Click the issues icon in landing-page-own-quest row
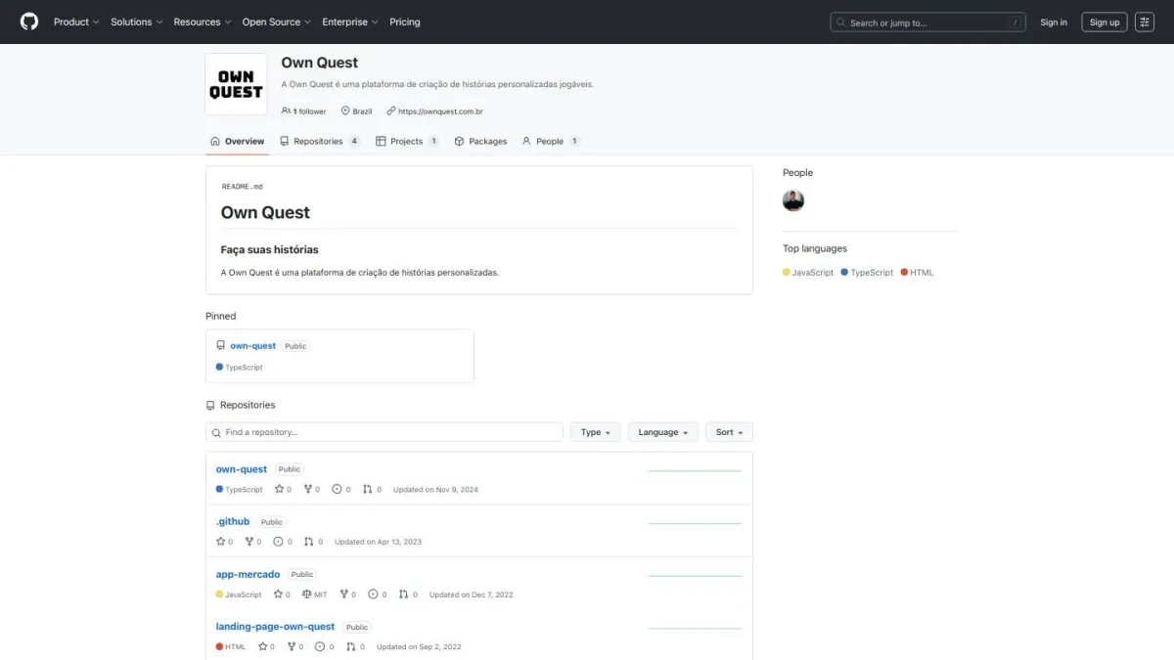 point(321,646)
